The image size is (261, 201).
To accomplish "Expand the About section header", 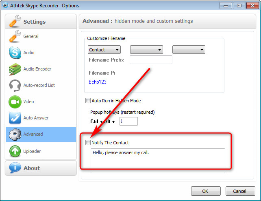I will 41,168.
